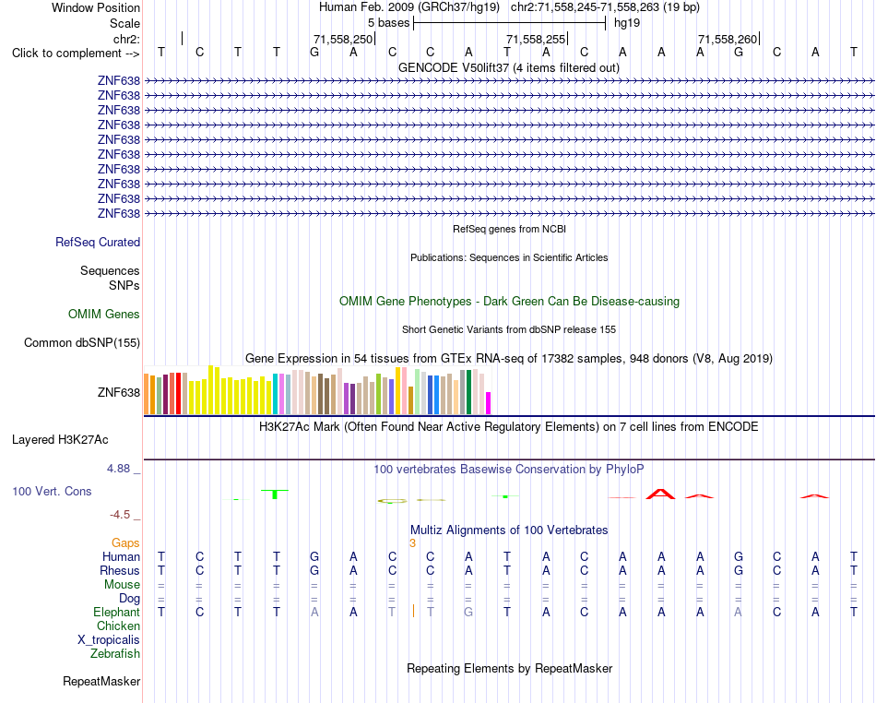Select the 71,558,255 ruler position

click(535, 39)
